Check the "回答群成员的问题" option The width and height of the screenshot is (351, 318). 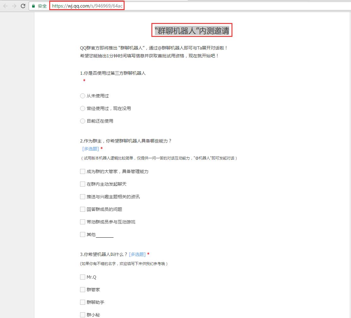(82, 209)
